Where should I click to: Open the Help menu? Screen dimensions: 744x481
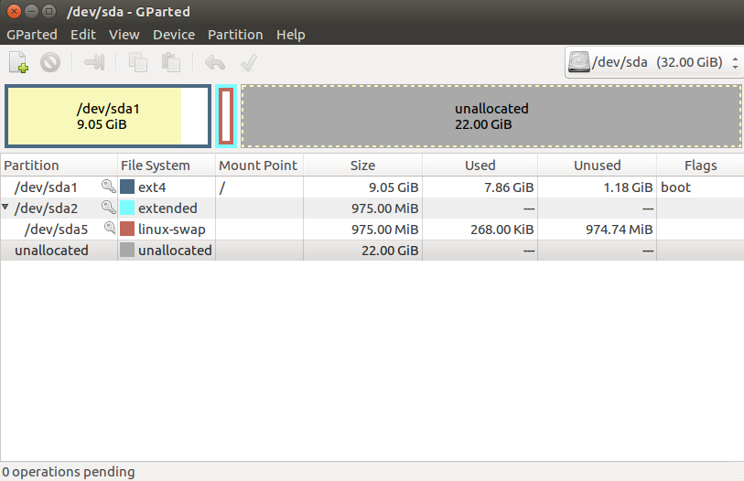tap(291, 35)
